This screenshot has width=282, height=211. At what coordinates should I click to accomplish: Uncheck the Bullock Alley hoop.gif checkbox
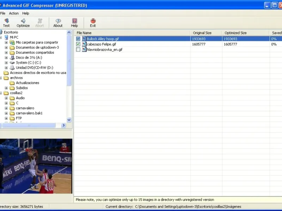click(x=78, y=39)
